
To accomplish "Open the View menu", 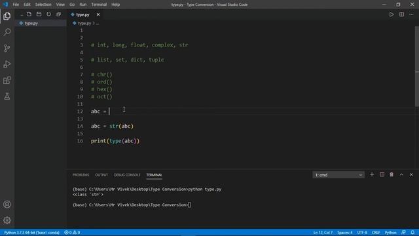I will [x=60, y=5].
